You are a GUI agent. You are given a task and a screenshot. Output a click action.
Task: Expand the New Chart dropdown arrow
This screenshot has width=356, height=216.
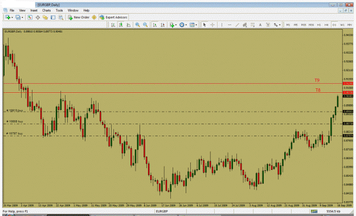click(12, 18)
